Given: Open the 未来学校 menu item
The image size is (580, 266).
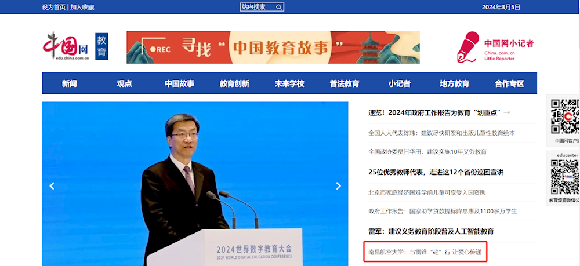Looking at the screenshot, I should (x=289, y=83).
